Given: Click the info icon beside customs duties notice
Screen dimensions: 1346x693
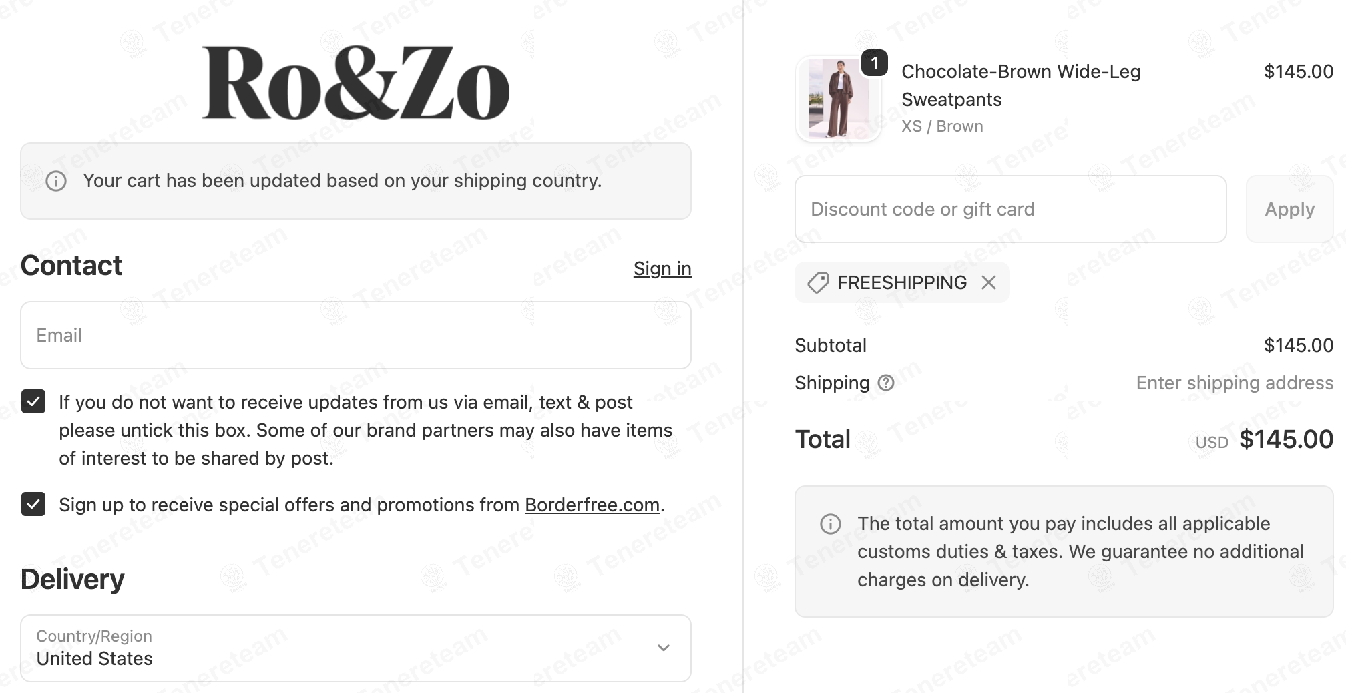Looking at the screenshot, I should [830, 524].
